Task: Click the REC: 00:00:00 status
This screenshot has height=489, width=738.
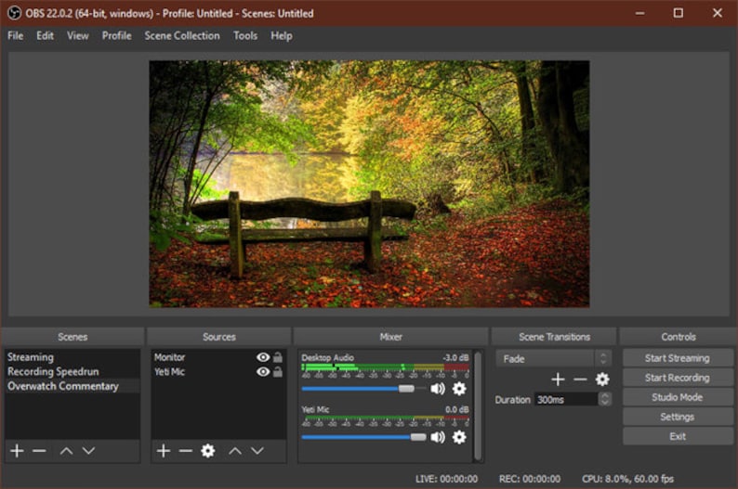Action: 530,479
